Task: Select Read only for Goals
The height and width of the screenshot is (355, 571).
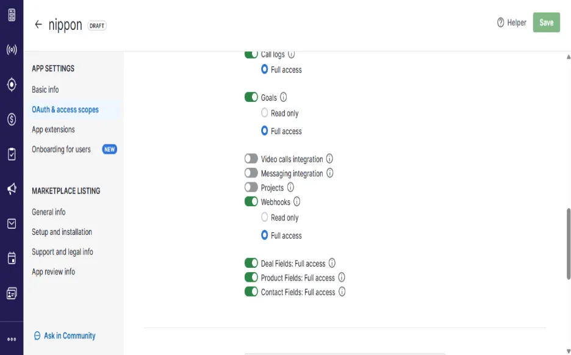Action: pyautogui.click(x=264, y=113)
